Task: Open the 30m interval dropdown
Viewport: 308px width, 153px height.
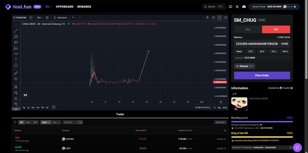Action: [39, 18]
